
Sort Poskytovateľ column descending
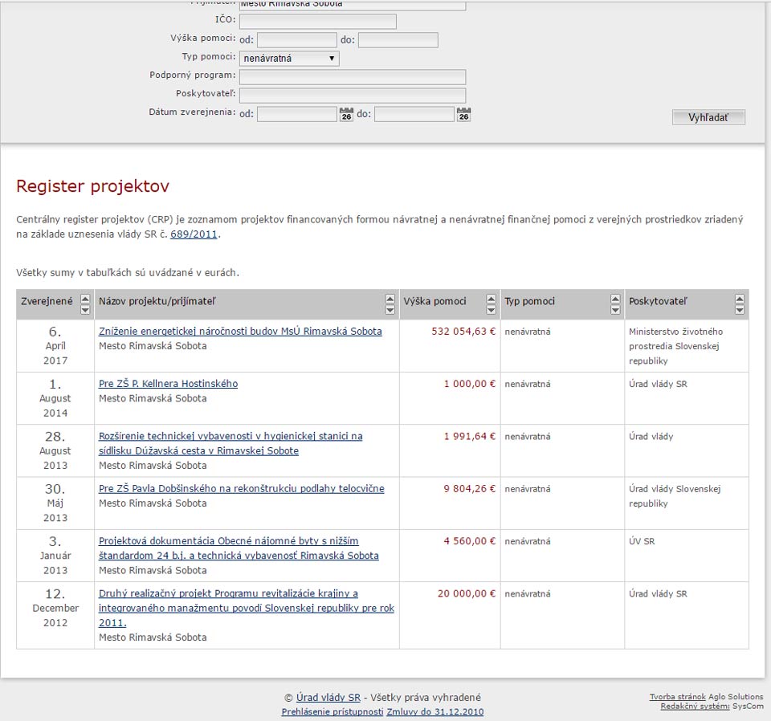point(740,310)
